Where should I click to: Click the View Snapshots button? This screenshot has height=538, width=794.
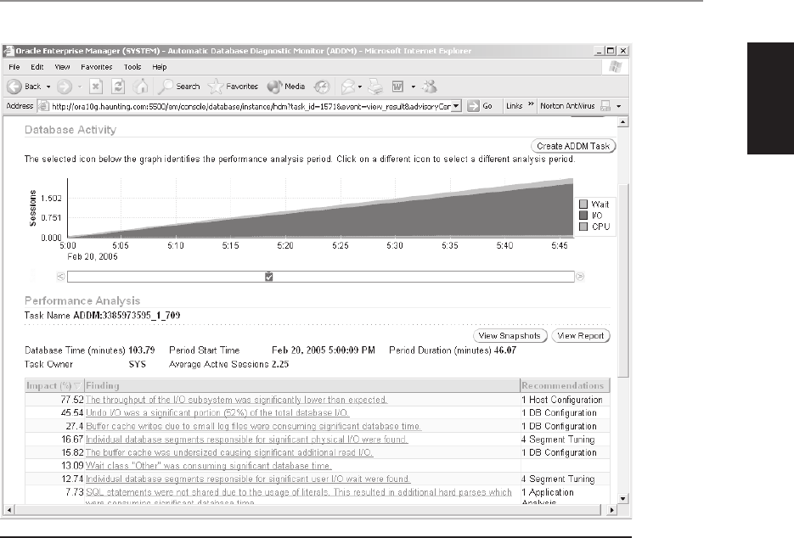click(x=510, y=335)
